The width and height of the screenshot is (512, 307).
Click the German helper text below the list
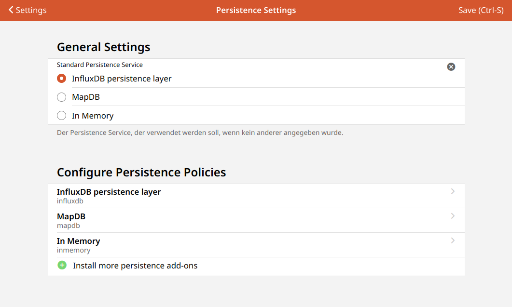pyautogui.click(x=199, y=132)
